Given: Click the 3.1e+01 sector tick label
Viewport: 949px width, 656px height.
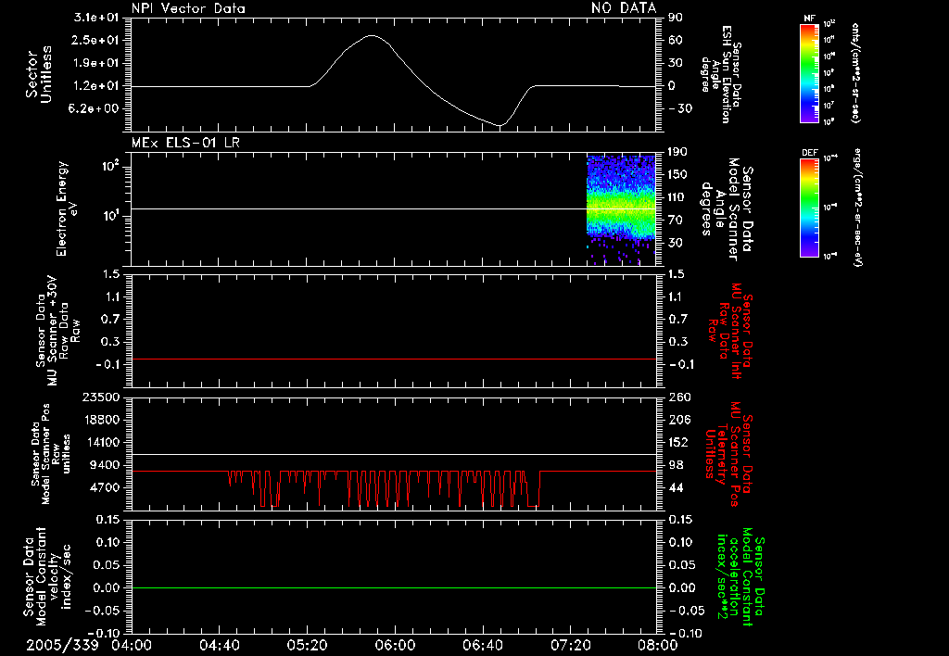Looking at the screenshot, I should (x=96, y=18).
